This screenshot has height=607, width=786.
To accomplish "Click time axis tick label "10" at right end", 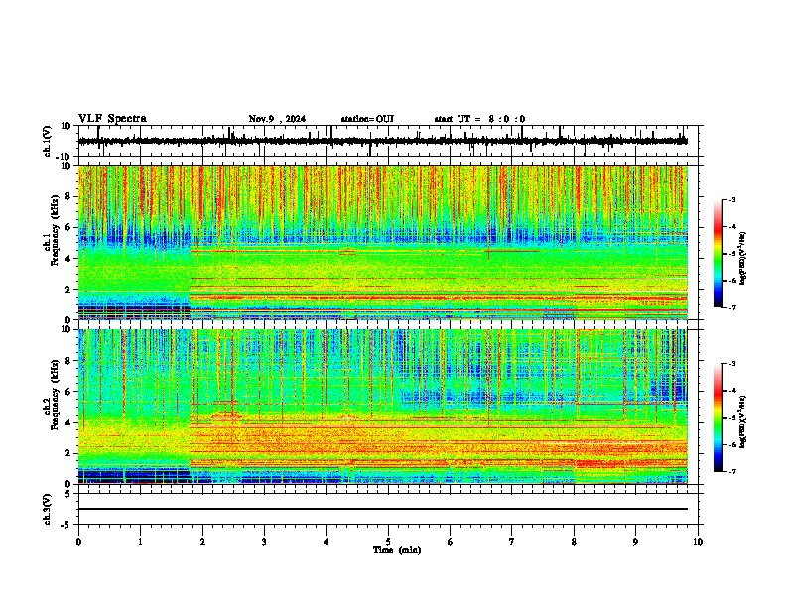I will coord(698,542).
